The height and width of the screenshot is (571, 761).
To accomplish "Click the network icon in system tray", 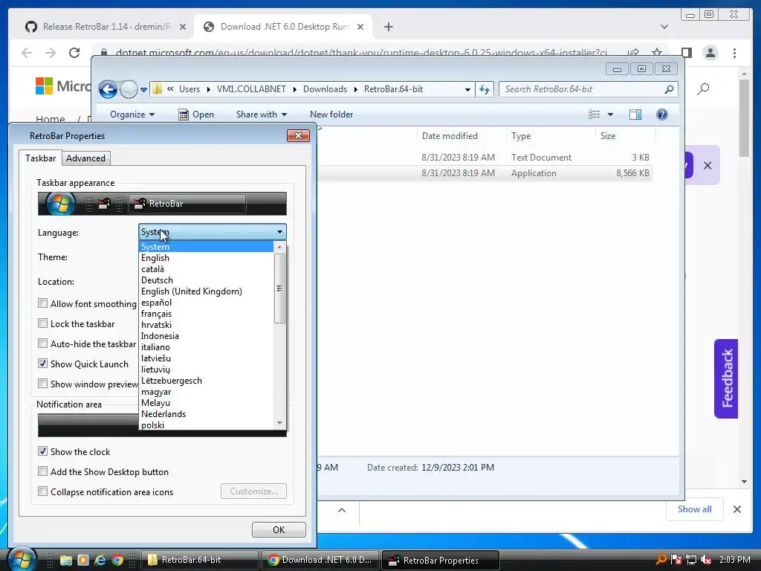I will point(691,559).
